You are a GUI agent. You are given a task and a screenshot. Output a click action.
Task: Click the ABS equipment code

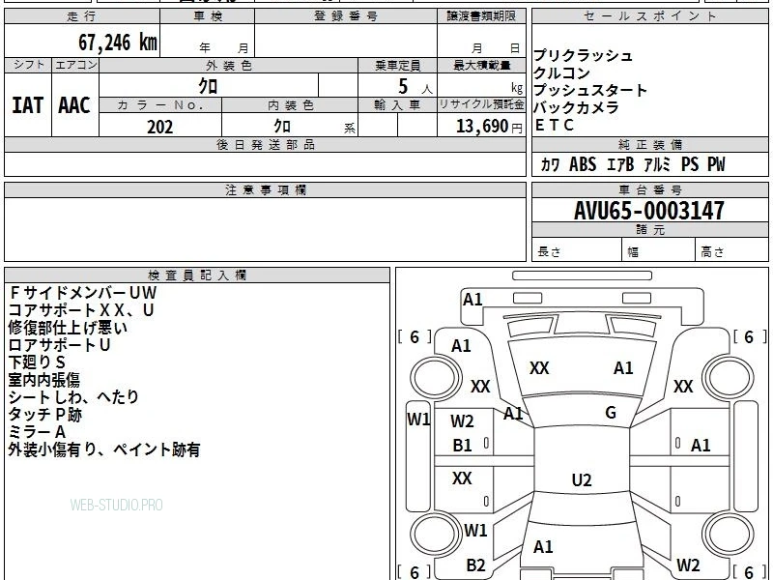click(x=583, y=164)
